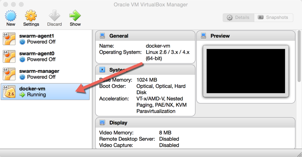Click the Display section screen icon
302x157 pixels.
[102, 123]
